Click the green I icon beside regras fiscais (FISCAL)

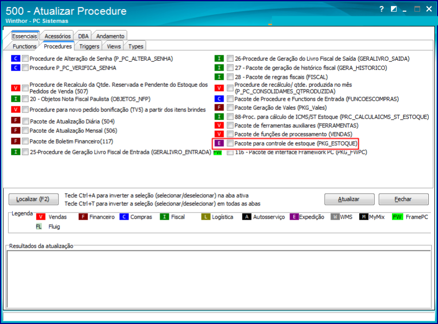coord(219,77)
